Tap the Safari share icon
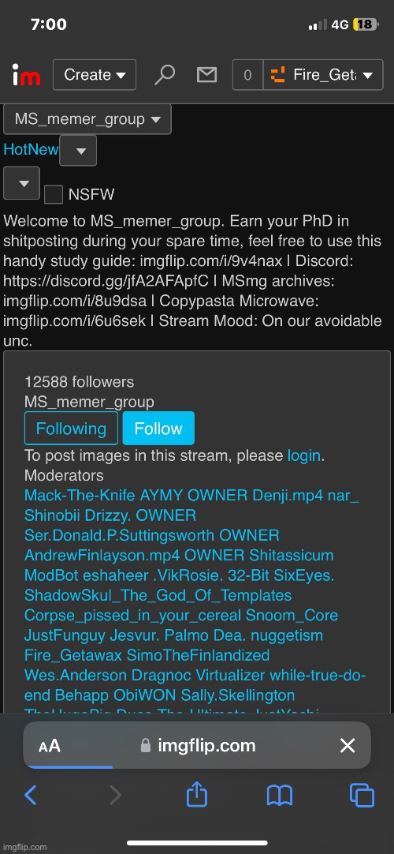 click(x=197, y=794)
